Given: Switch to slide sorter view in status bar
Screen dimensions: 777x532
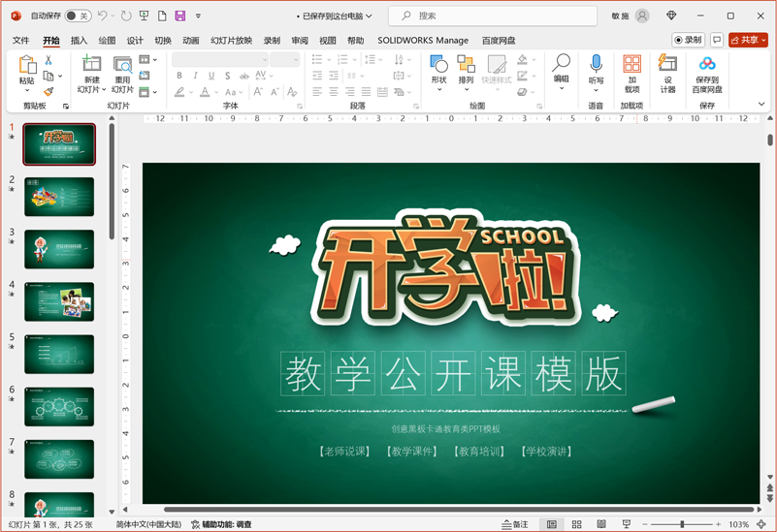Looking at the screenshot, I should tap(576, 524).
